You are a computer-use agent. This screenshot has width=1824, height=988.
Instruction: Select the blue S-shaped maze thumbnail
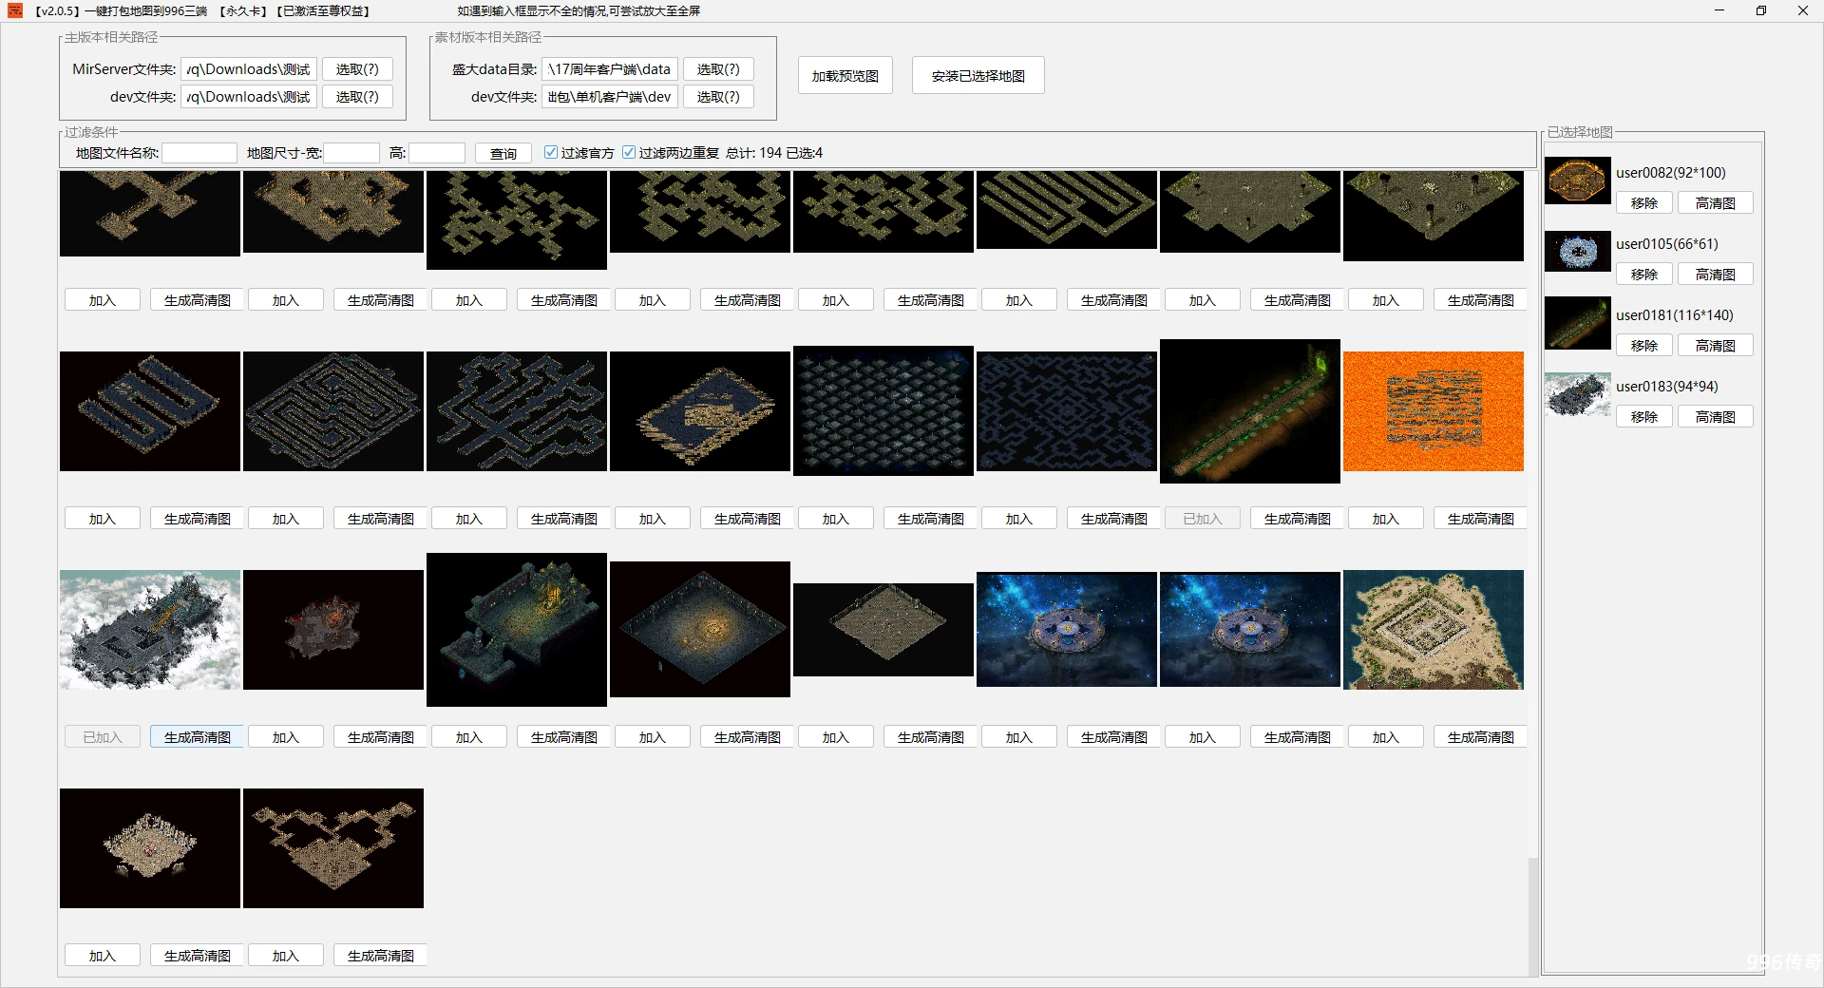(x=150, y=411)
